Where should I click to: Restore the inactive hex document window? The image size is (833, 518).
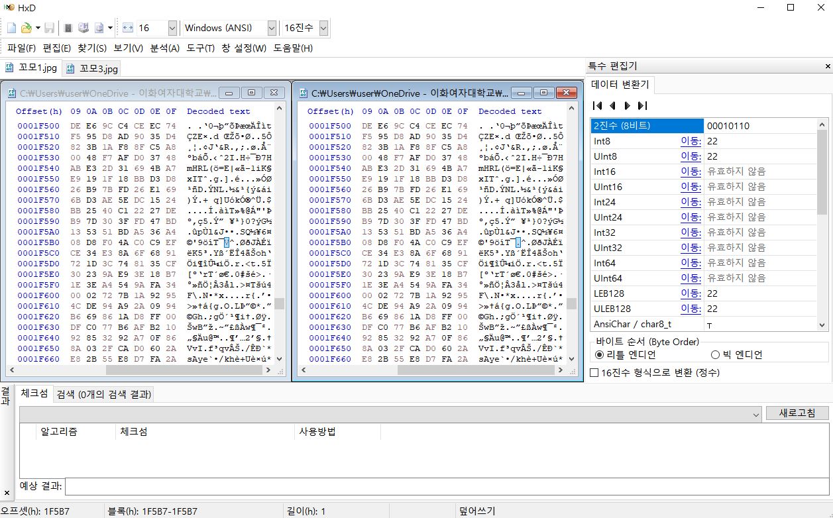(251, 93)
